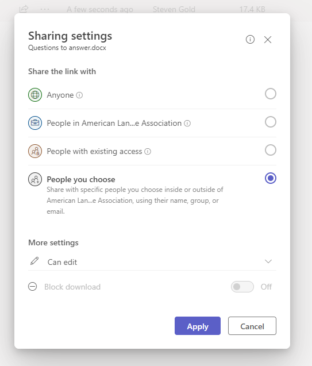Click the info icon beside the dialog close button
Viewport: 312px width, 366px height.
tap(250, 40)
